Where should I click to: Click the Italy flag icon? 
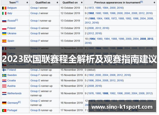[4, 13]
